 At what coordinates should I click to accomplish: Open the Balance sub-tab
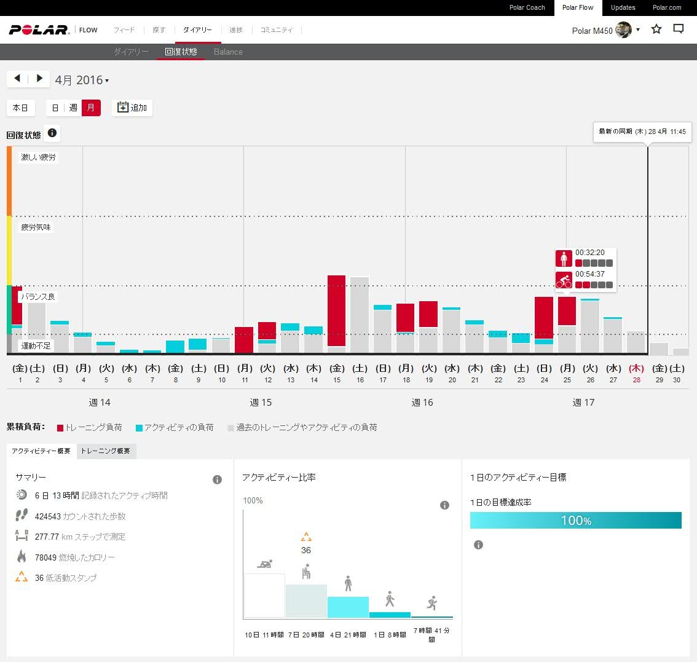228,52
